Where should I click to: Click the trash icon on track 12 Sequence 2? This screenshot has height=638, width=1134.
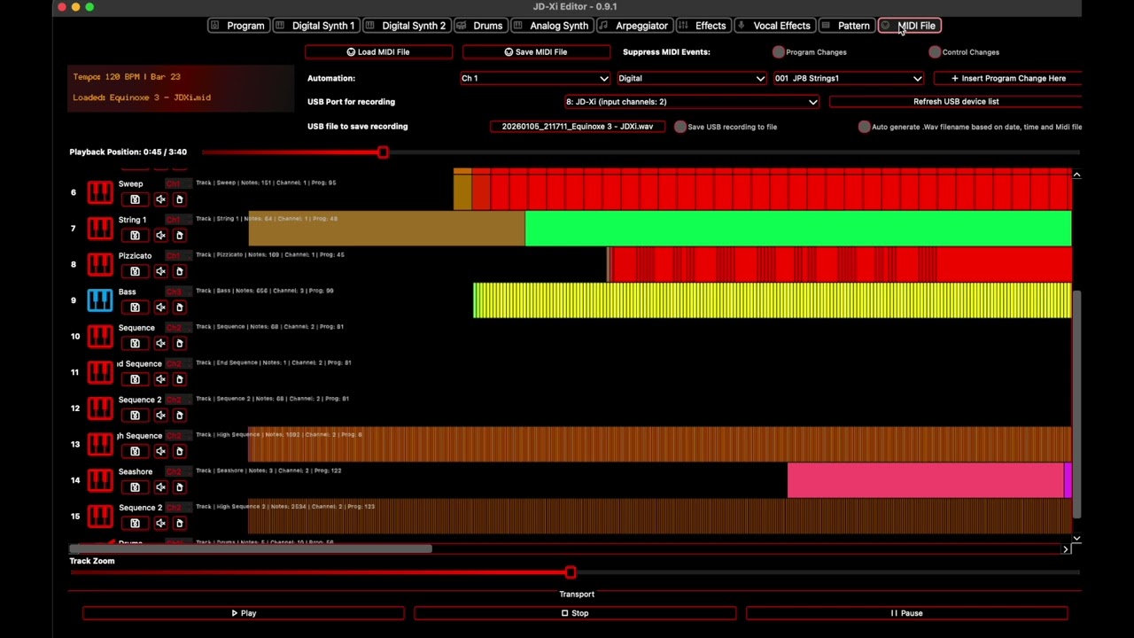point(179,415)
